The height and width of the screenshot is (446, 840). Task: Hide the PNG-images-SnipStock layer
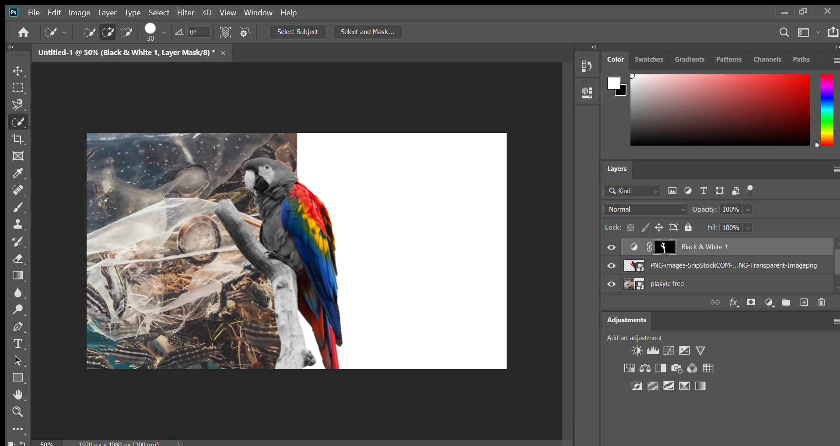(612, 265)
